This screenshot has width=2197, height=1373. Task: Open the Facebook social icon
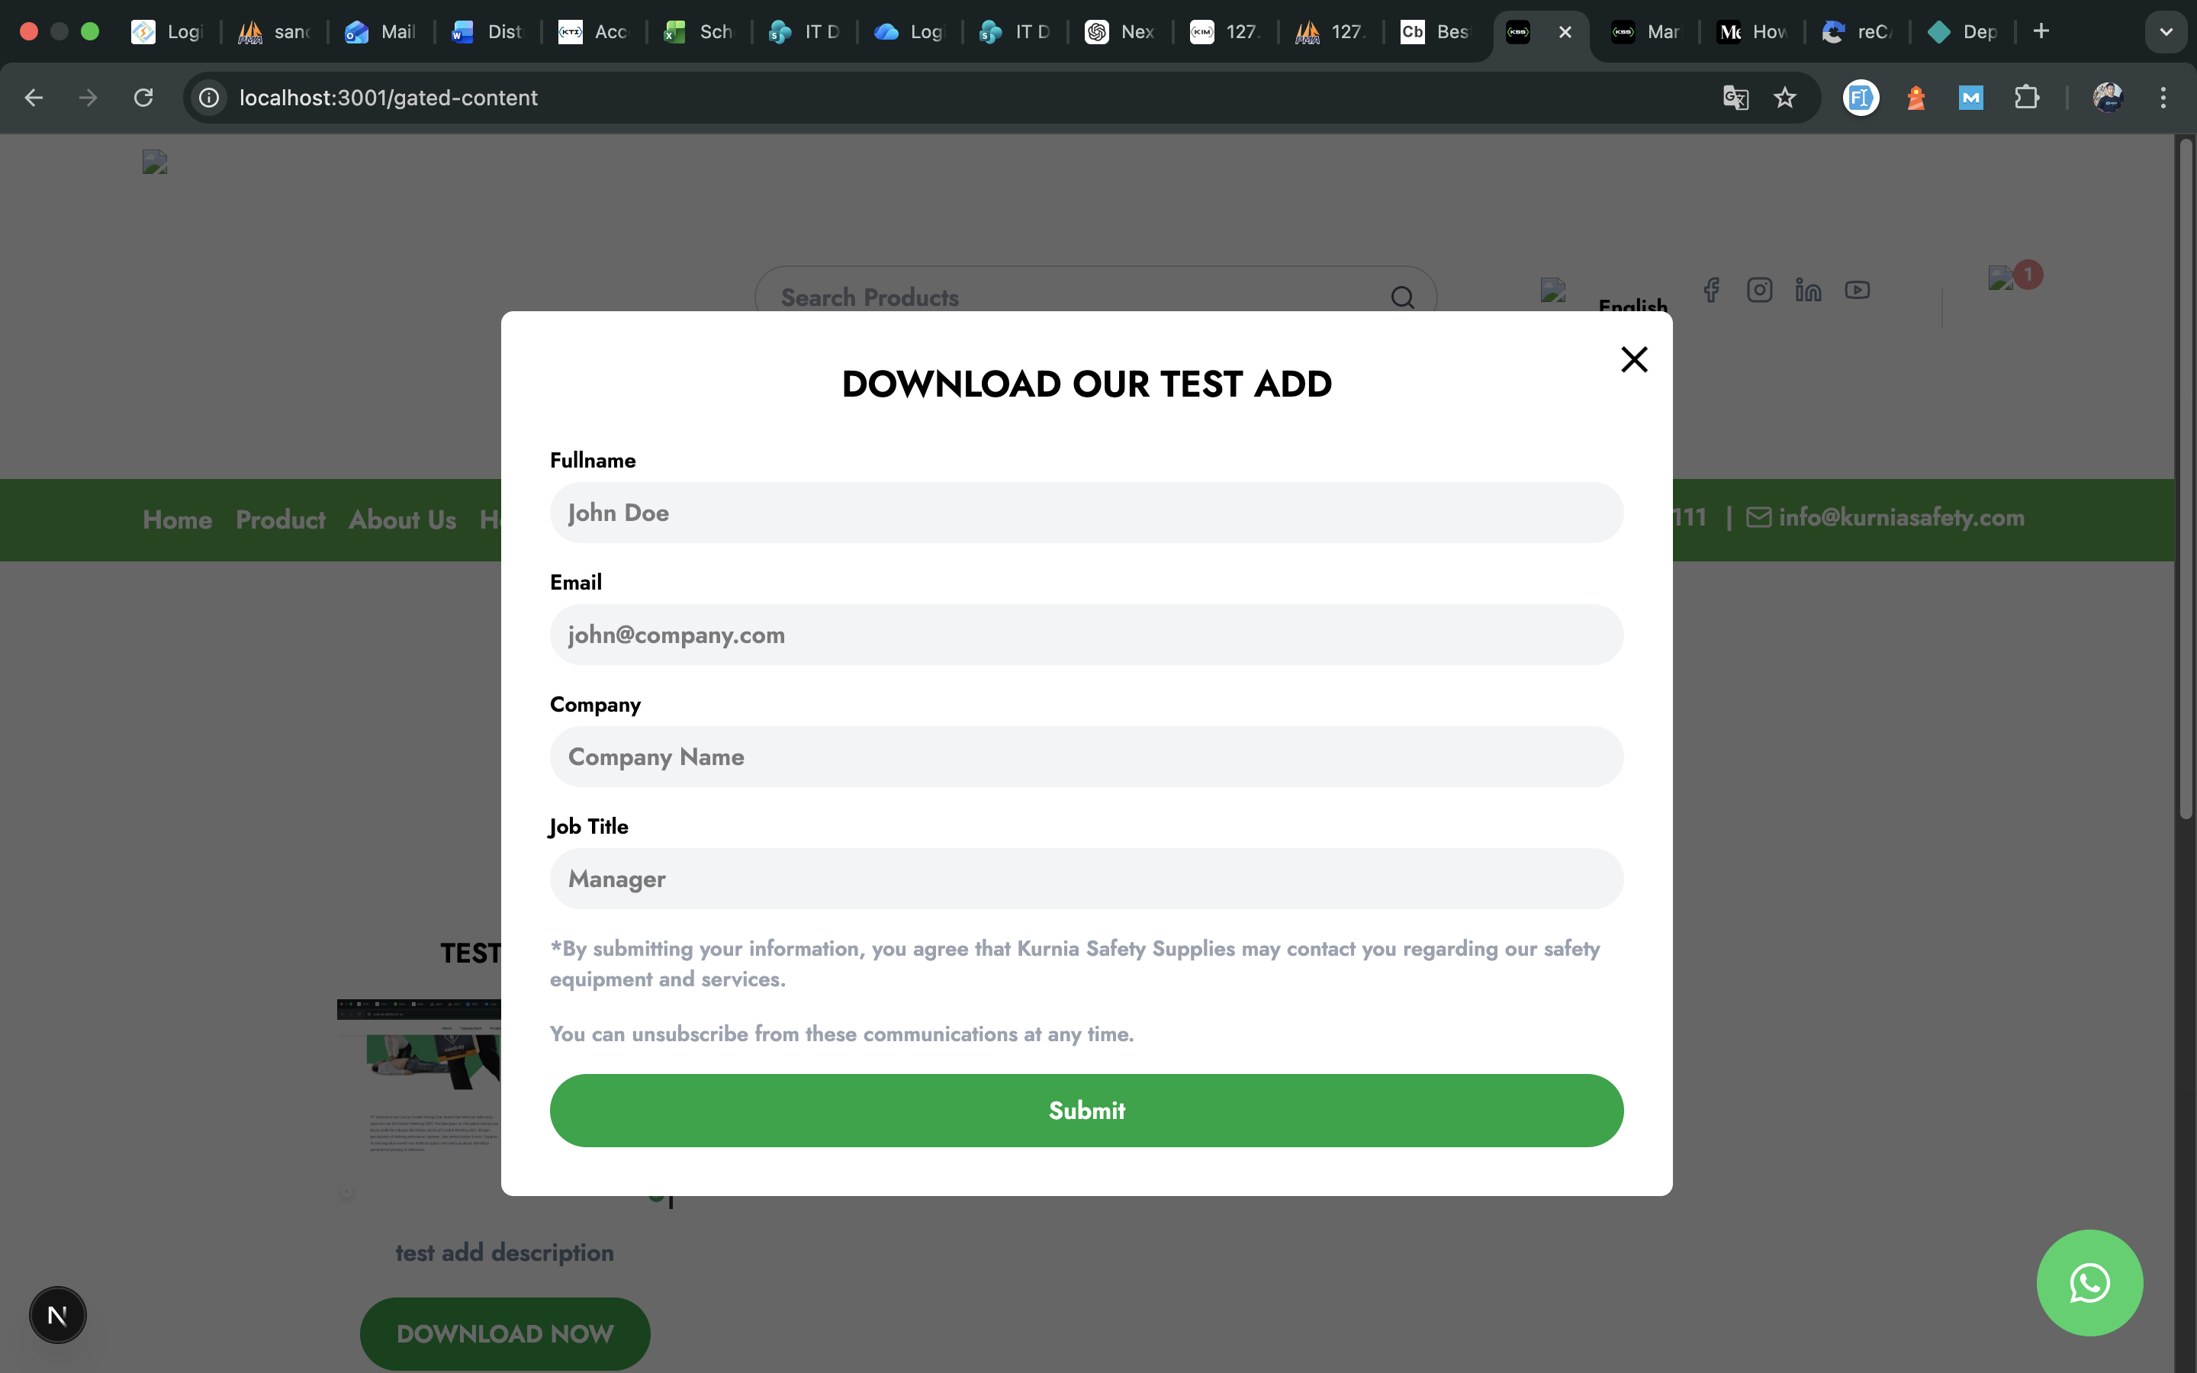tap(1711, 290)
